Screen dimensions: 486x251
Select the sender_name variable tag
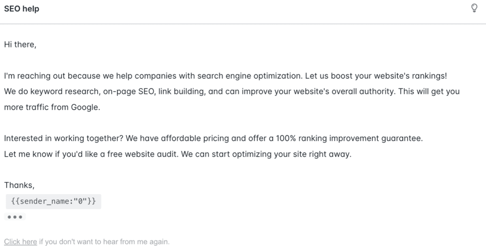point(53,202)
